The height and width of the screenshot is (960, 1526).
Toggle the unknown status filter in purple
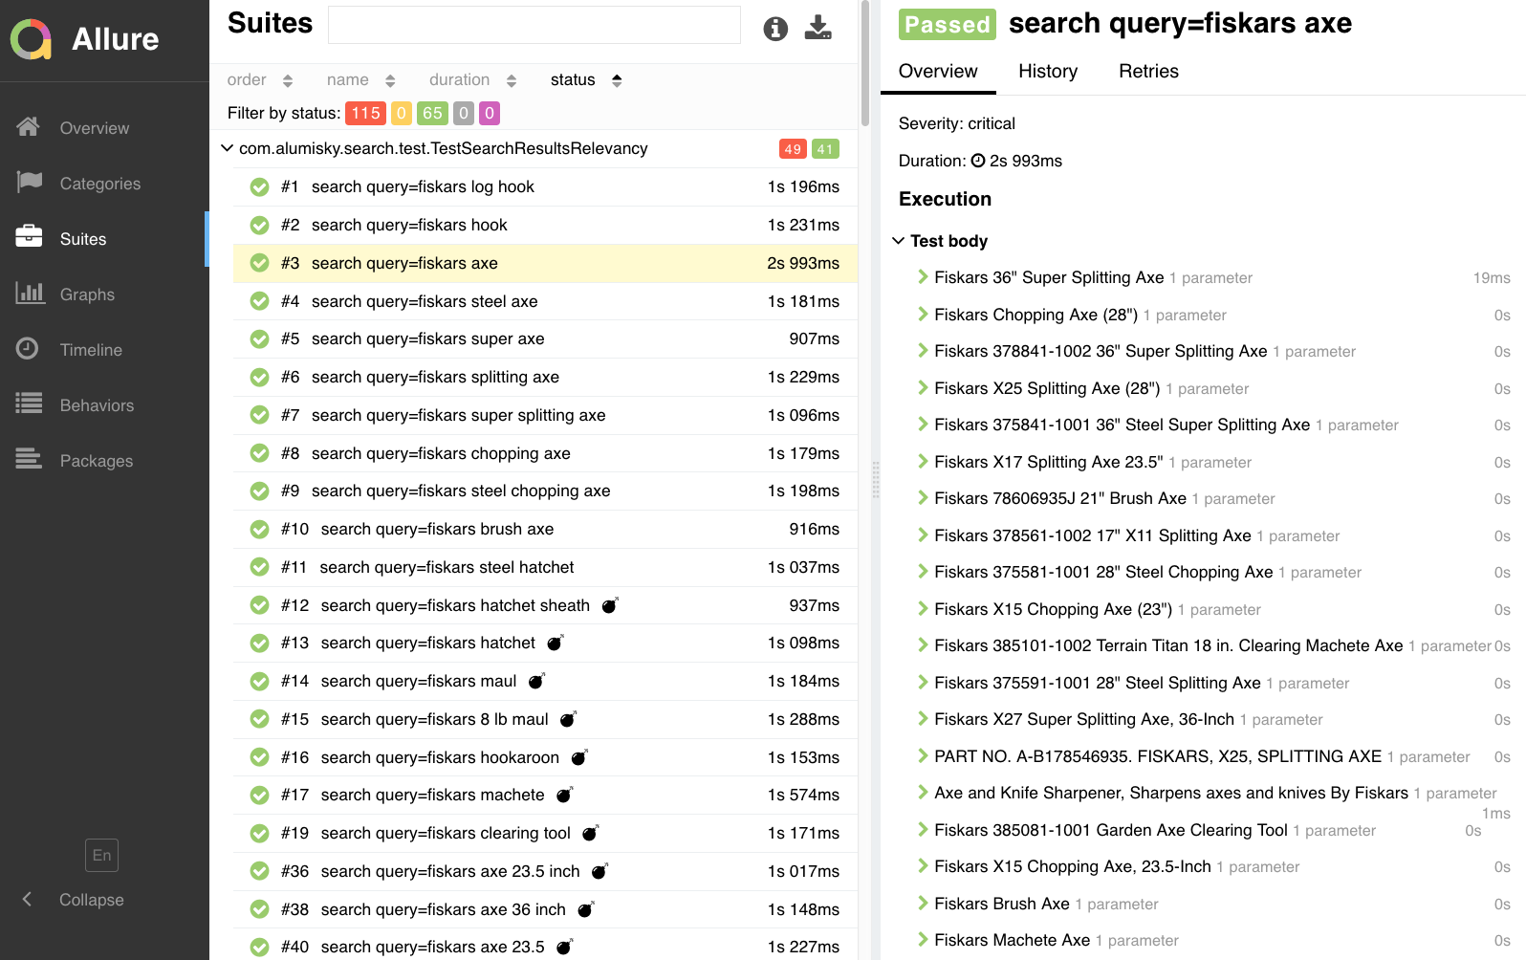point(490,114)
